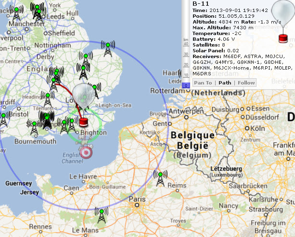The width and height of the screenshot is (295, 237).
Task: Select the receiver tower above Manchester
Action: [x=16, y=13]
